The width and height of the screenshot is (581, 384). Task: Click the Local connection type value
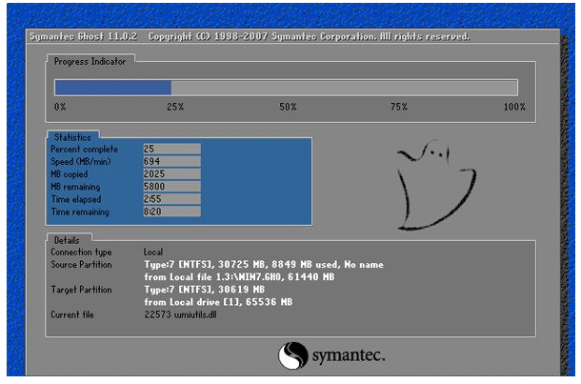coord(153,253)
